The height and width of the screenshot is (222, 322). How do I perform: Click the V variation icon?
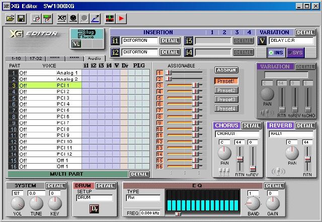point(262,41)
